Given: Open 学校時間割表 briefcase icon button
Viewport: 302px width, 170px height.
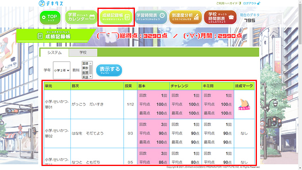Looking at the screenshot, I should (x=220, y=17).
